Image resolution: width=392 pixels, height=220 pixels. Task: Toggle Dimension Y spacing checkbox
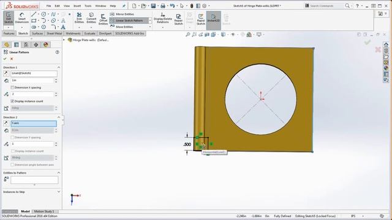[12, 137]
